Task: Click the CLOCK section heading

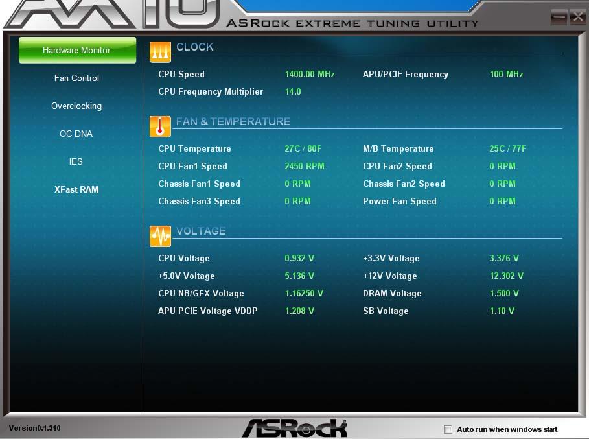Action: coord(195,47)
